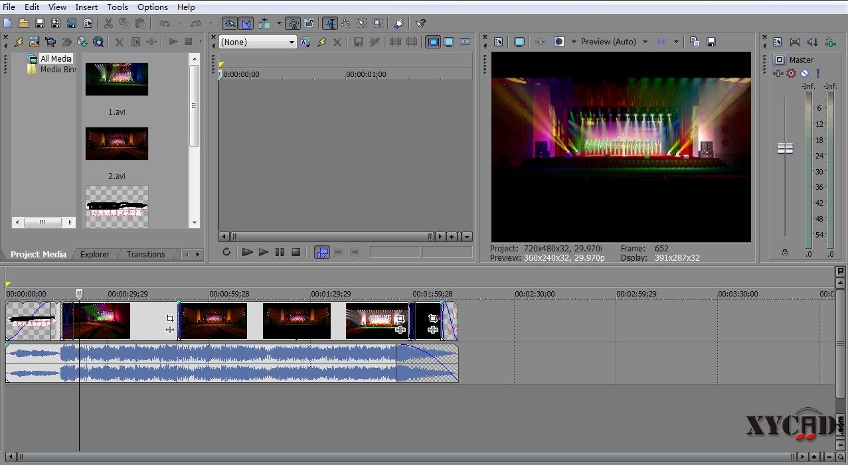Screen dimensions: 848x465
Task: Toggle Ignore Event Grouping
Action: click(309, 23)
